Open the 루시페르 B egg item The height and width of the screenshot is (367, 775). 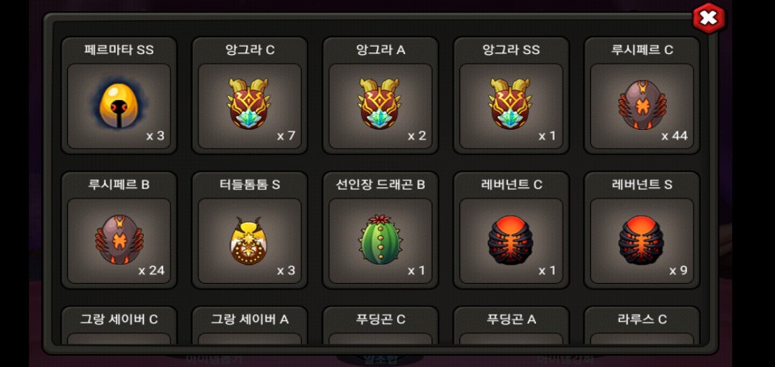[x=119, y=241]
